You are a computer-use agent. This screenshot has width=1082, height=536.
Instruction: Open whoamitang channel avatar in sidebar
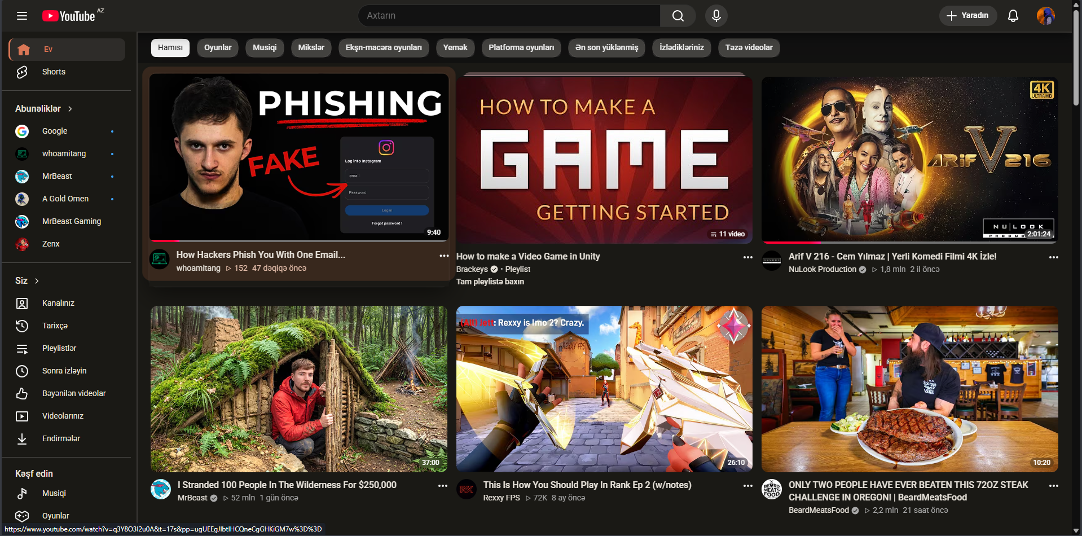[22, 153]
